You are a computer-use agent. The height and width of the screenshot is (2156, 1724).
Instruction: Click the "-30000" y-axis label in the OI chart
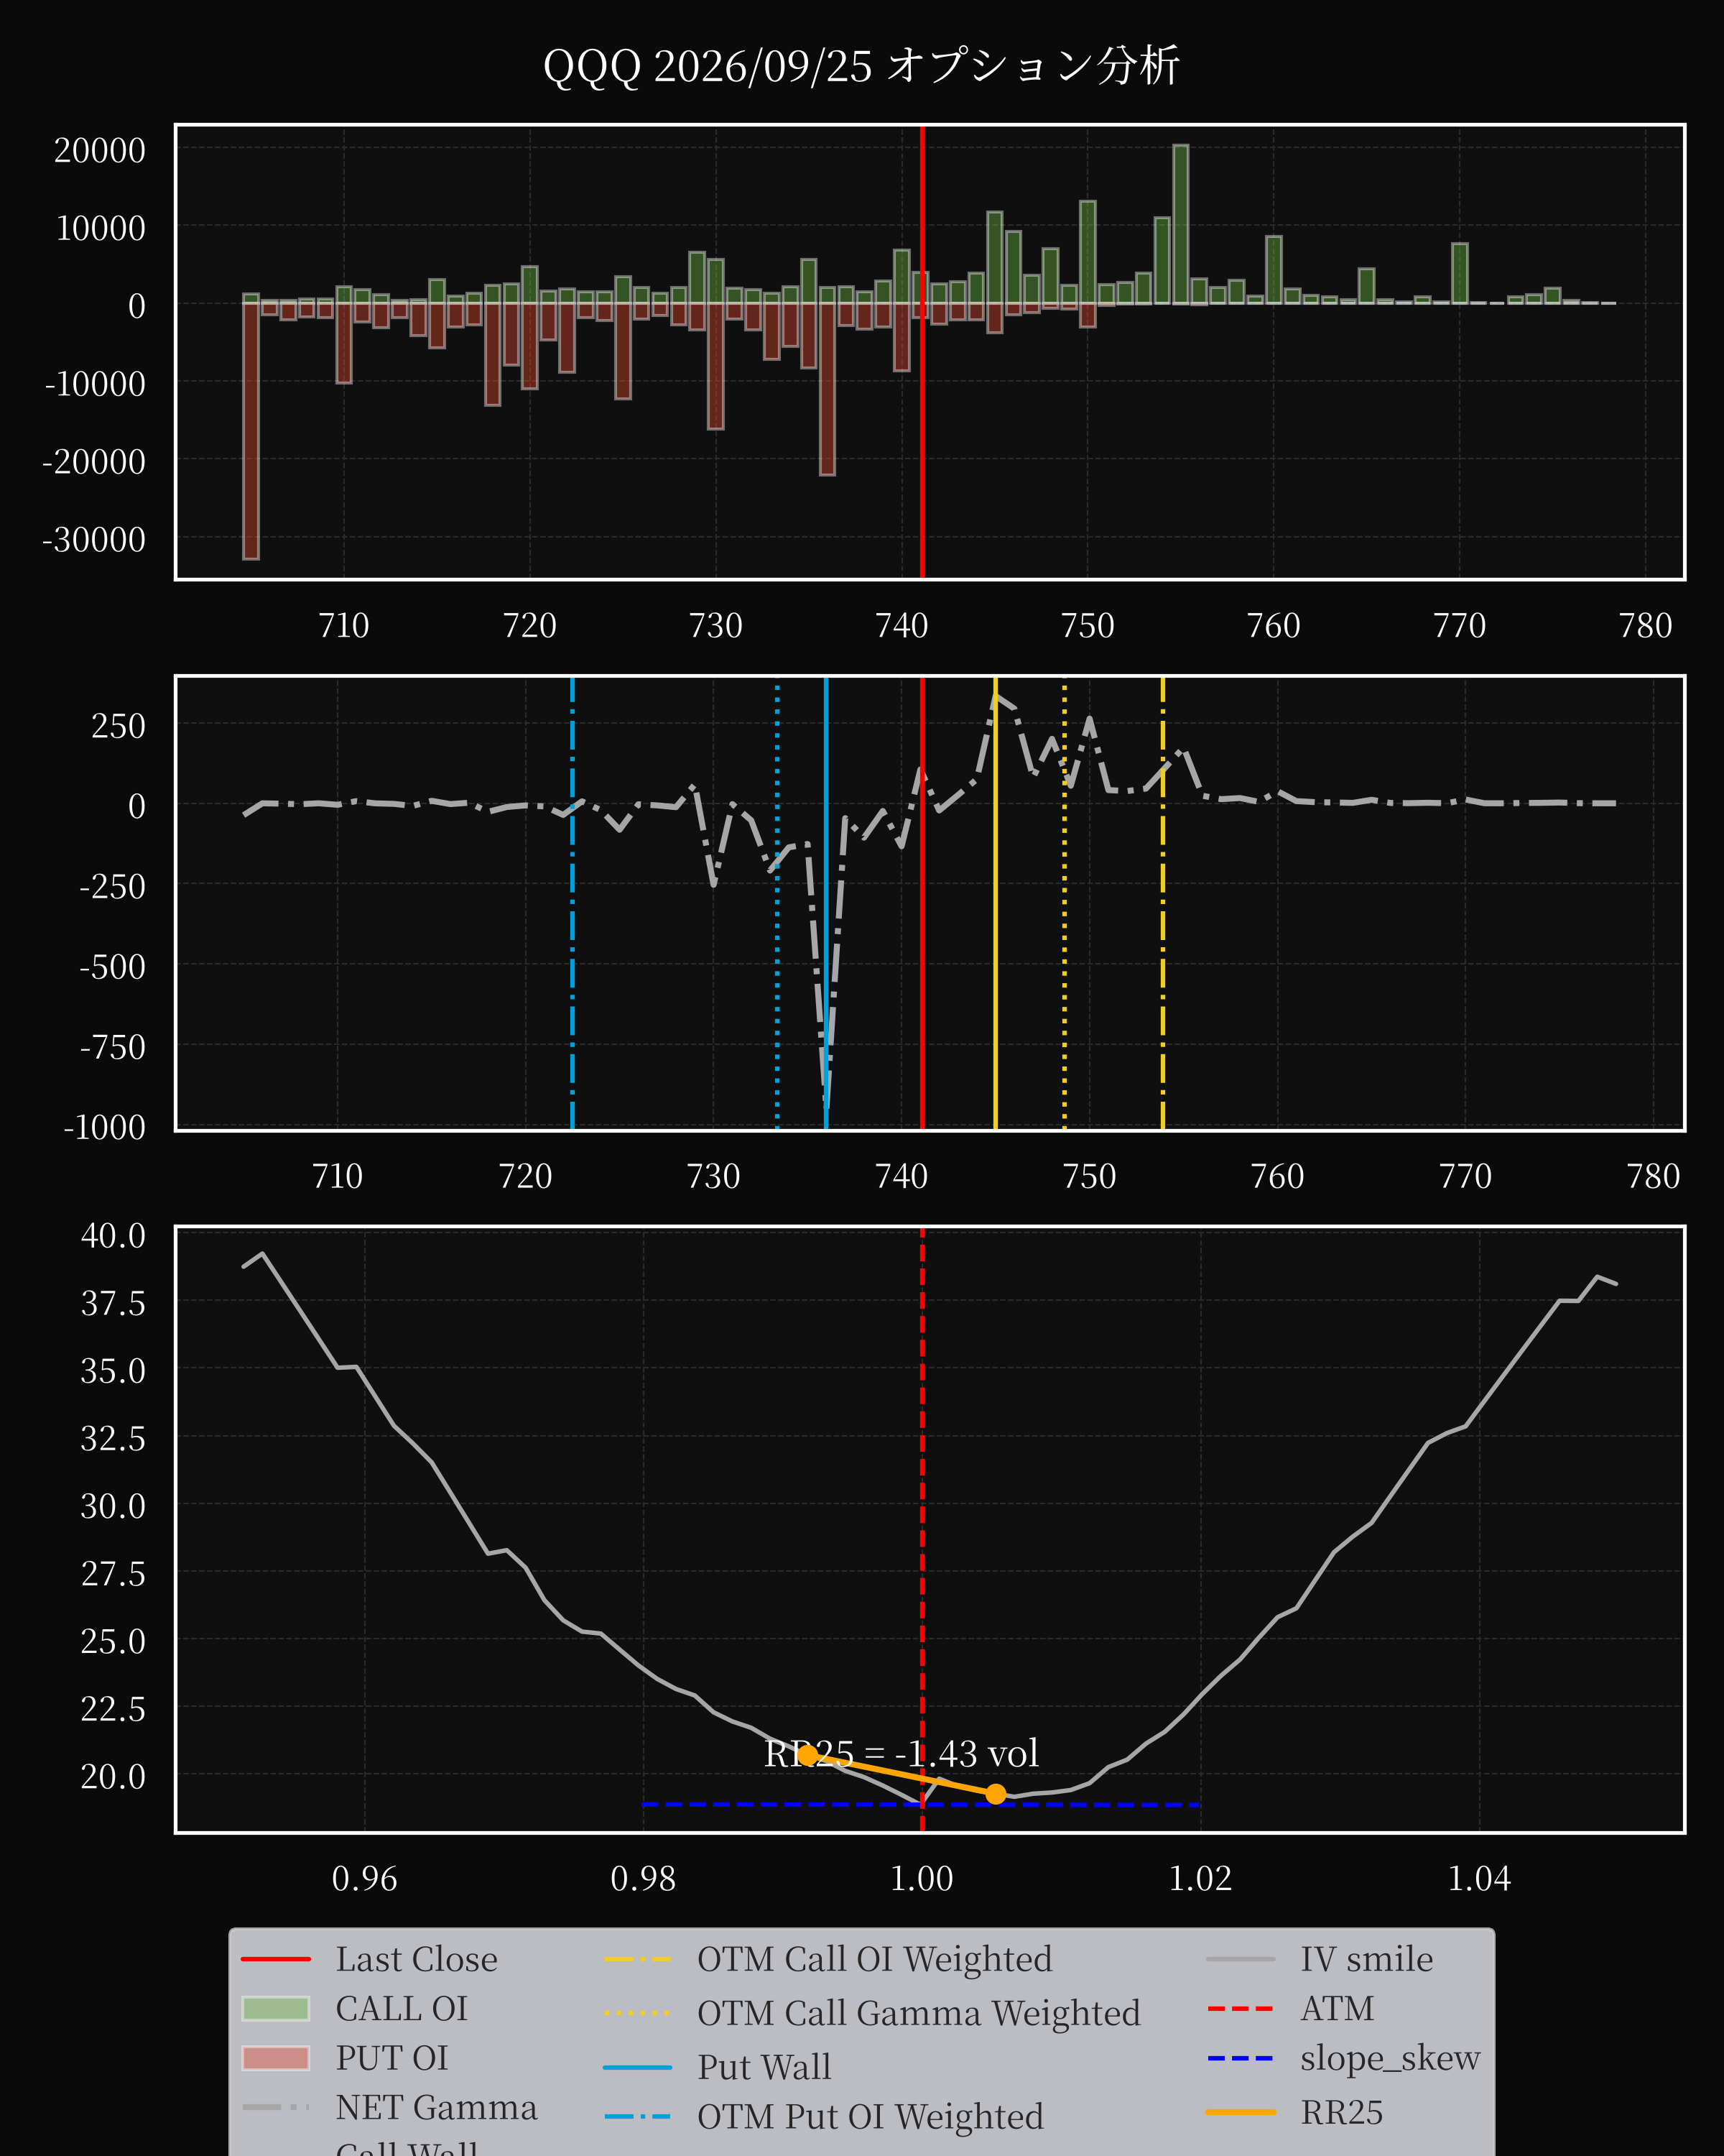94,540
